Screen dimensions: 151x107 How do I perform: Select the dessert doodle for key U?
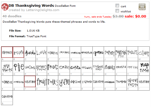(x=87, y=67)
